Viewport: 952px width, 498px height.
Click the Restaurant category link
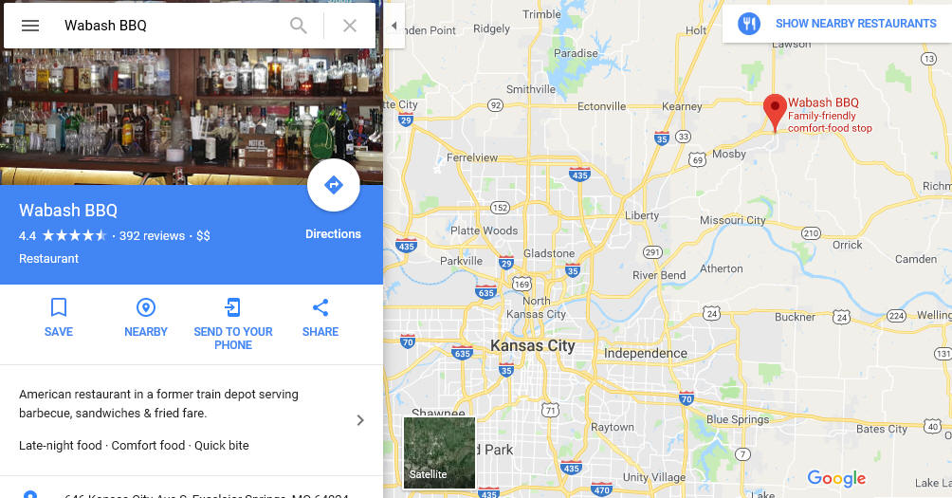(48, 259)
